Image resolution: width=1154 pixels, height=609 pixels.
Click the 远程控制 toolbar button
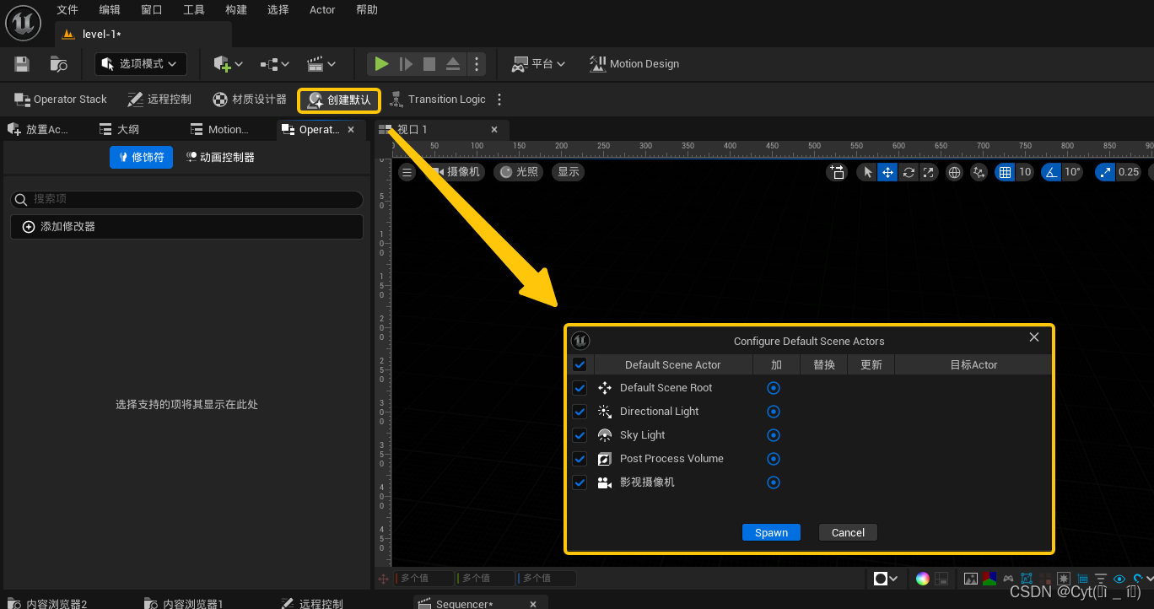click(159, 100)
